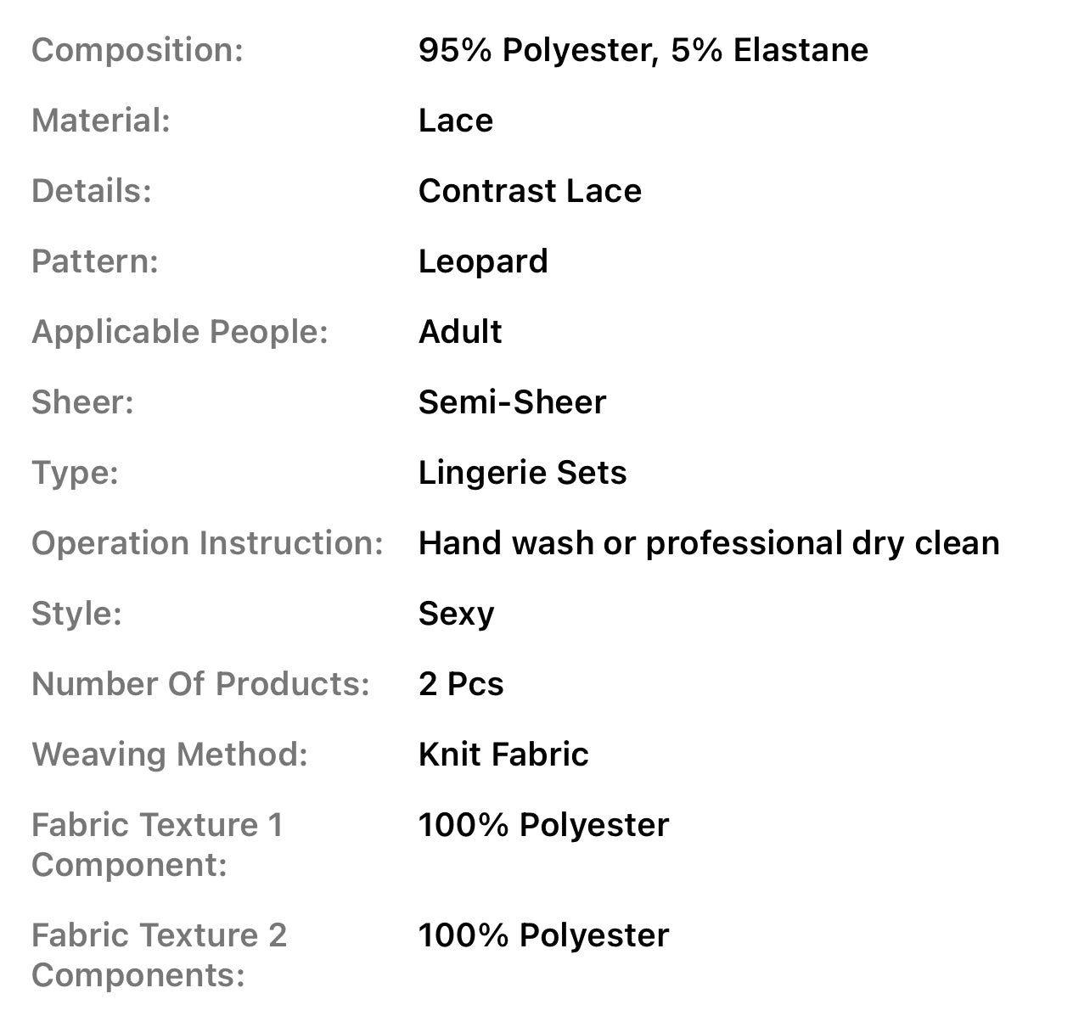Click the "Leopard" pattern value
1090x1016 pixels.
pos(483,261)
